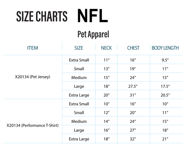Select the X20134 (Performance T-Shirt) item label
The image size is (188, 150).
33,126
